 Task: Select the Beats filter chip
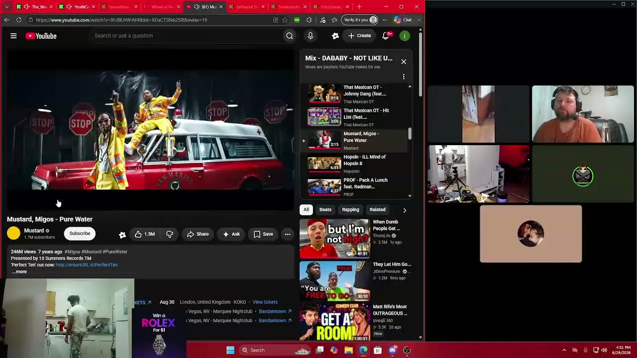click(325, 210)
